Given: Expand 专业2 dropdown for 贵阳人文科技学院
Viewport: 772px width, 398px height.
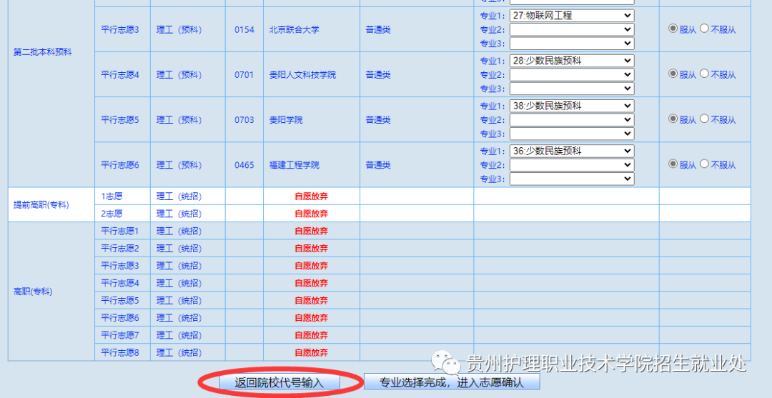Looking at the screenshot, I should point(571,74).
